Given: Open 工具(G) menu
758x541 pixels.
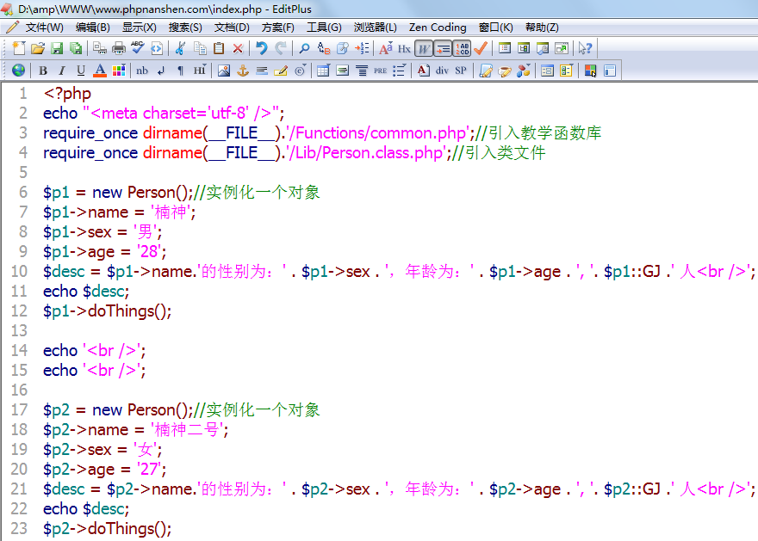Looking at the screenshot, I should 324,28.
